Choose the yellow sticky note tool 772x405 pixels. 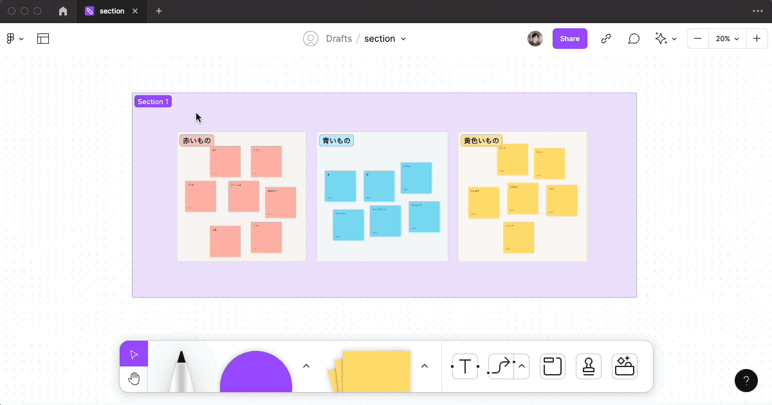[x=375, y=371]
